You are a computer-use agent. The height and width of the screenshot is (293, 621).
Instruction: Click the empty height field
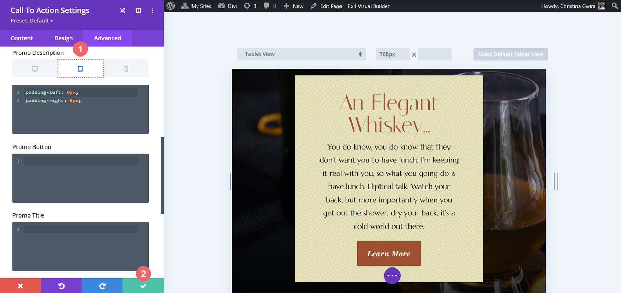435,54
